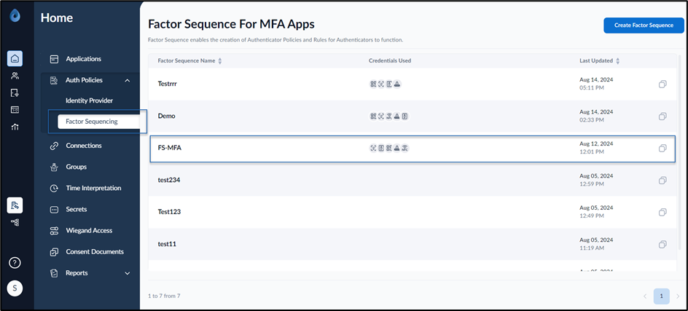Click the Connections link icon
The width and height of the screenshot is (688, 311).
[54, 146]
